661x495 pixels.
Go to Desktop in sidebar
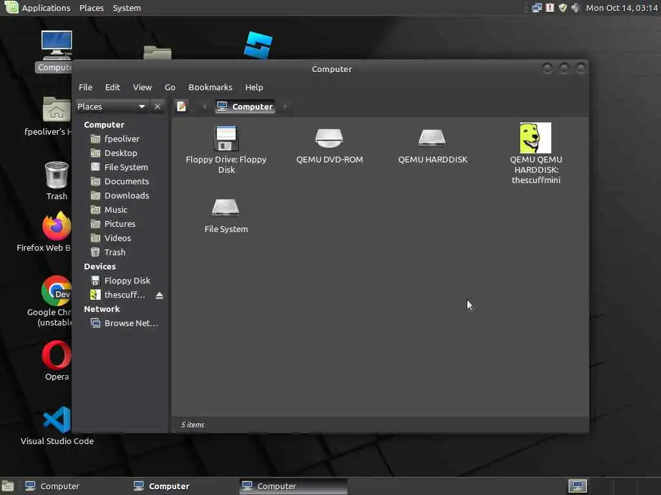click(121, 153)
